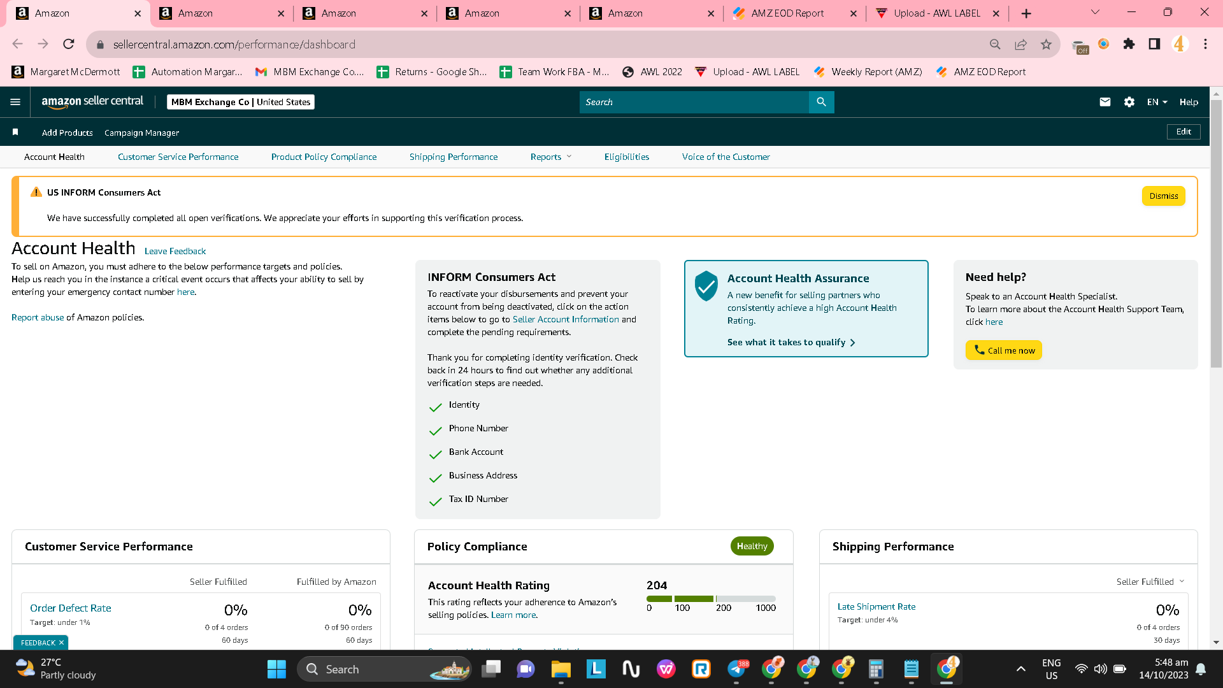Open Telegram from the taskbar
Image resolution: width=1223 pixels, height=688 pixels.
pos(737,669)
